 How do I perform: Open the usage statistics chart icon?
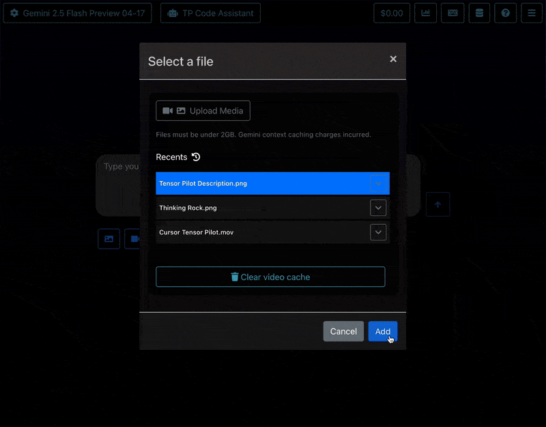click(x=426, y=13)
